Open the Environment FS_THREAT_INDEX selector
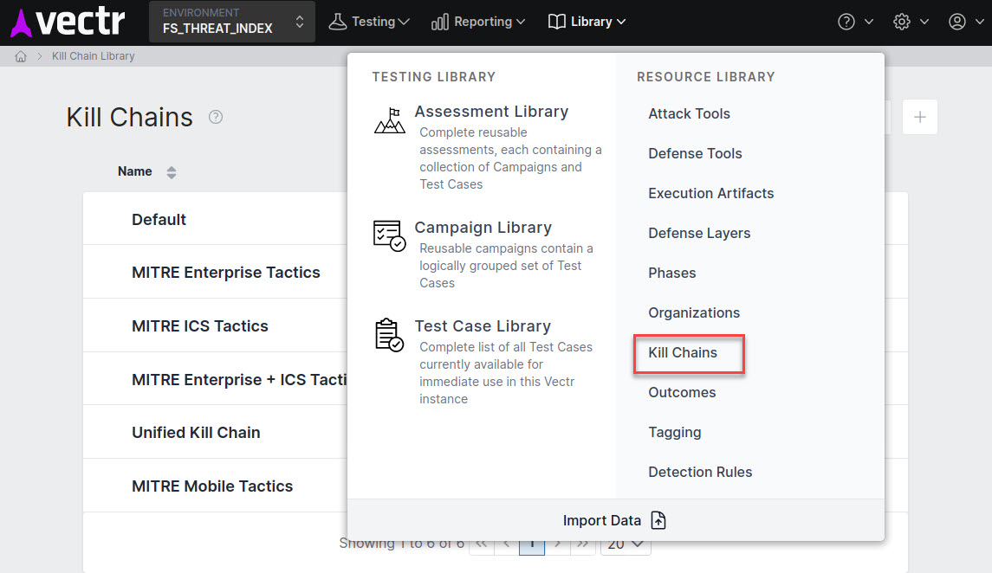 232,22
